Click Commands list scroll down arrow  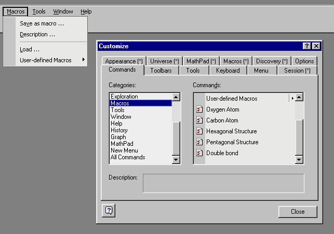point(299,159)
